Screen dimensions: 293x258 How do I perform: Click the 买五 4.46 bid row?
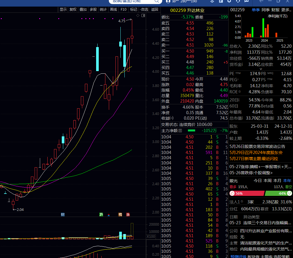[195, 73]
